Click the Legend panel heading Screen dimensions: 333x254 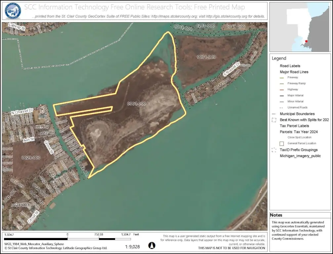pos(279,58)
